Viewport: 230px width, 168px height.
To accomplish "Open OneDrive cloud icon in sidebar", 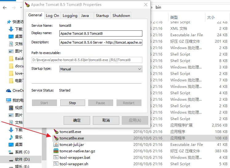I will pos(9,91).
